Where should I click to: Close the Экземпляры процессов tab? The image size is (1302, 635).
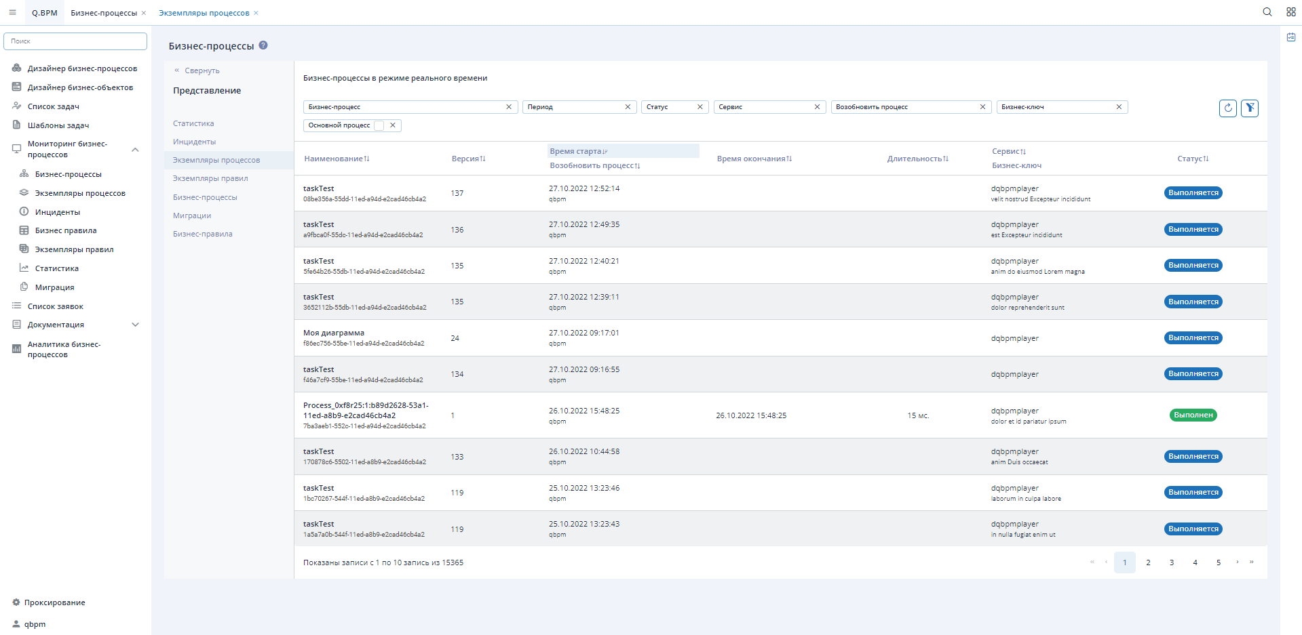256,13
